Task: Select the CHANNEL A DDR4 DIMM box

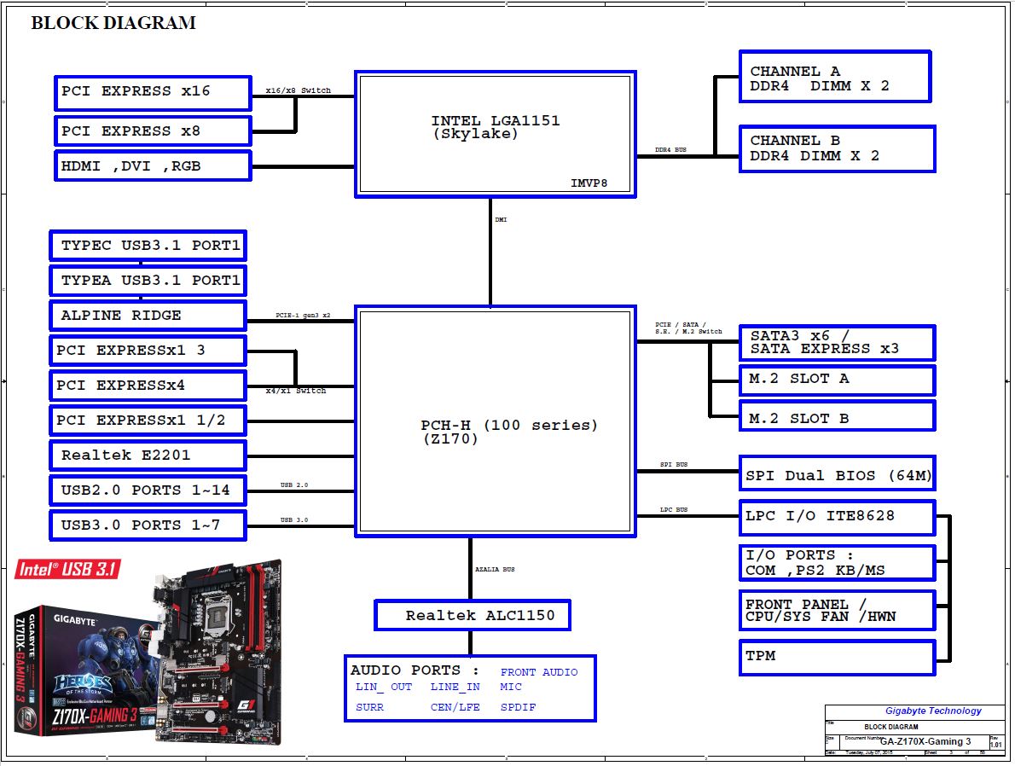Action: (x=834, y=78)
